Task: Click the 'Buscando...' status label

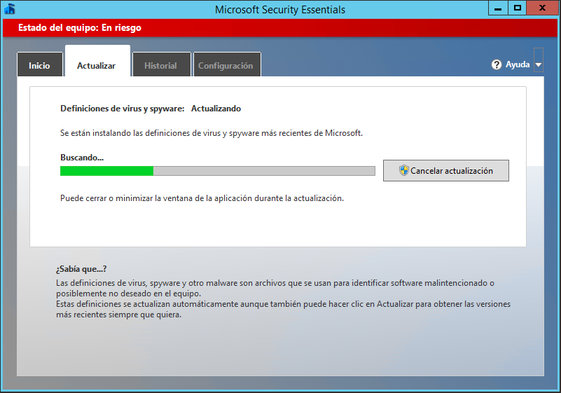Action: 81,158
